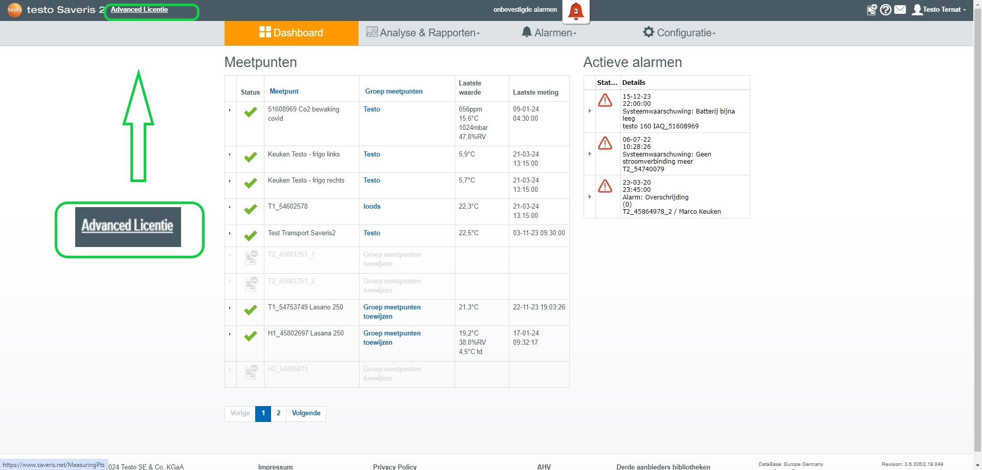Open Testo group link for Test Transport Saveris2
Image resolution: width=982 pixels, height=470 pixels.
372,233
